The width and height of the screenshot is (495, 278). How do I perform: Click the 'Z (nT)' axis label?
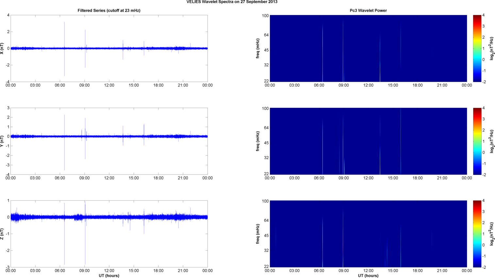point(2,234)
